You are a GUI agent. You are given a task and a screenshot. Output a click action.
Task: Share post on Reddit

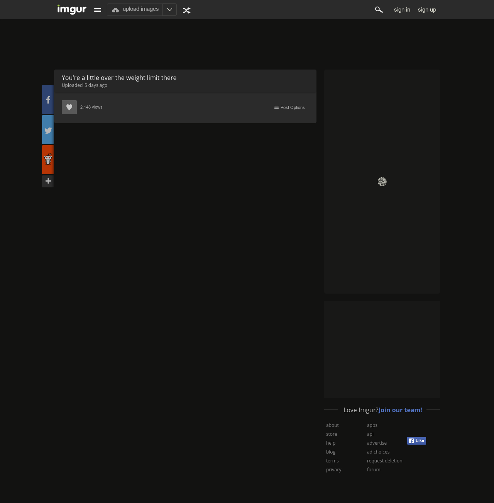48,160
